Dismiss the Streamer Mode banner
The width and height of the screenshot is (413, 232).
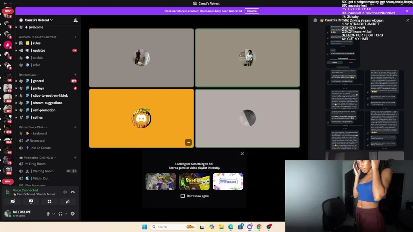click(407, 11)
